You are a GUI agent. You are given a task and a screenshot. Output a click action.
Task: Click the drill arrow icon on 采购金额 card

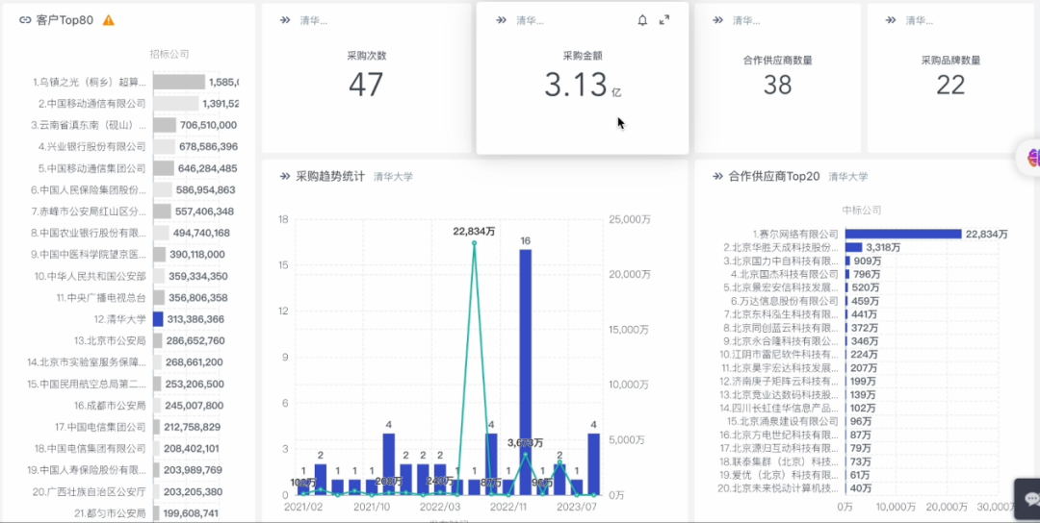[502, 20]
